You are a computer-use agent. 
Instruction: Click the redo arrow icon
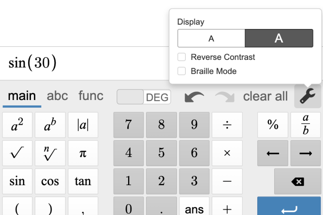pyautogui.click(x=223, y=97)
